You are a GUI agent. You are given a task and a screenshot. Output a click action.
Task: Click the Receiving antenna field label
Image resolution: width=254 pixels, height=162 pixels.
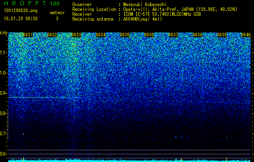93,19
